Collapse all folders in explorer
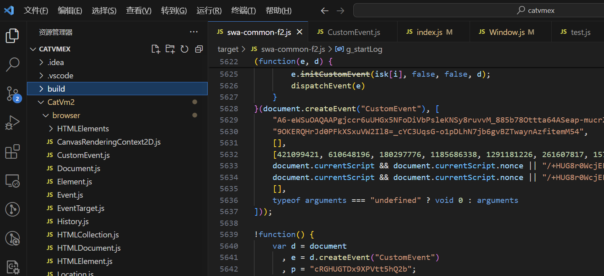 pos(199,49)
